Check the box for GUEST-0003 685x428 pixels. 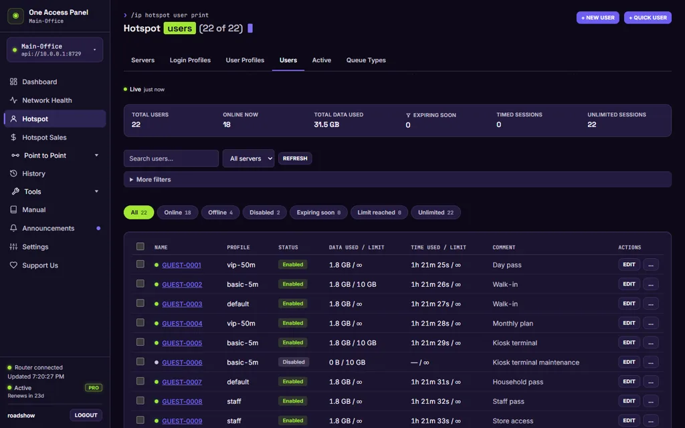pyautogui.click(x=140, y=303)
